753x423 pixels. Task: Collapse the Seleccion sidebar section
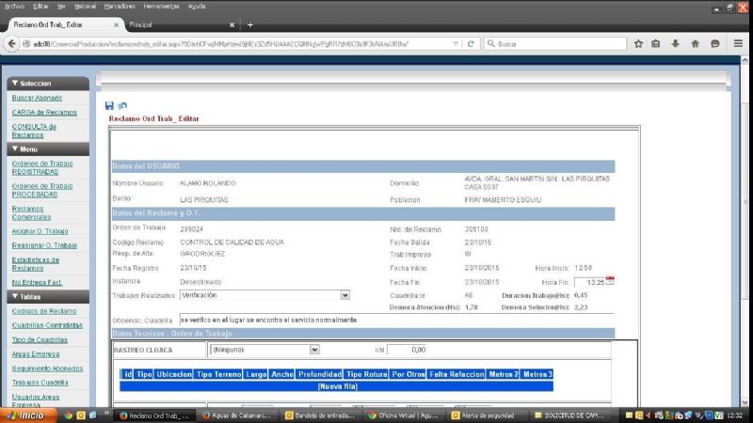tap(47, 84)
